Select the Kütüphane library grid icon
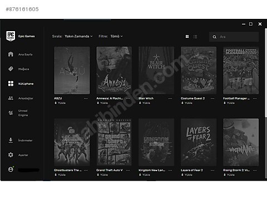The width and height of the screenshot is (267, 200). (x=11, y=83)
